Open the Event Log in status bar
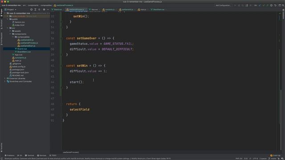The image size is (285, 160). (275, 156)
